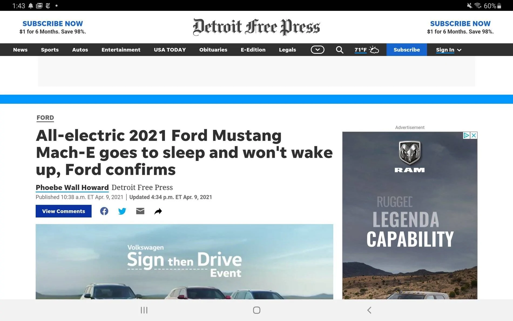This screenshot has width=513, height=321.
Task: Open the E-Edition
Action: coord(253,50)
